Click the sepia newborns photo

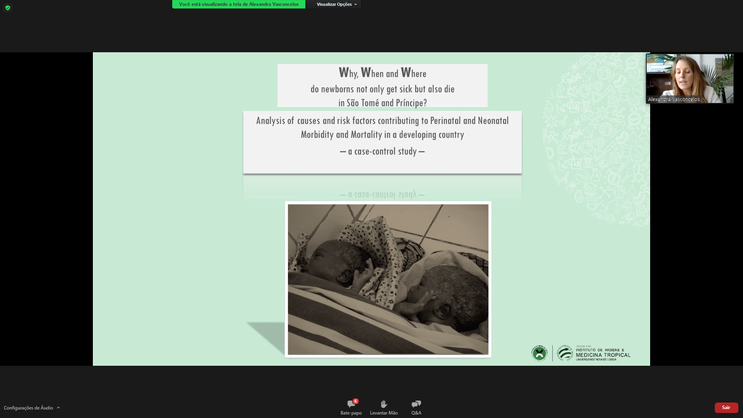tap(388, 279)
